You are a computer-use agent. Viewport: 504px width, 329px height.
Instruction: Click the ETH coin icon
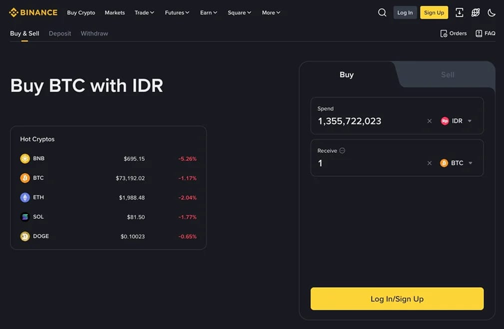[25, 197]
